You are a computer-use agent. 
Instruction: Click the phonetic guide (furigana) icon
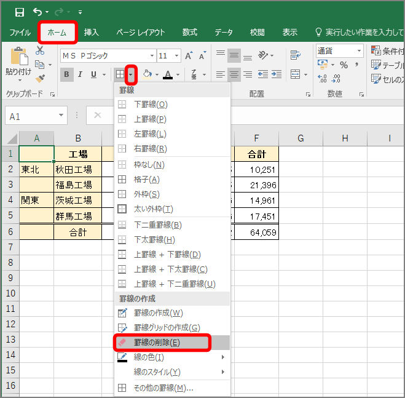point(194,74)
